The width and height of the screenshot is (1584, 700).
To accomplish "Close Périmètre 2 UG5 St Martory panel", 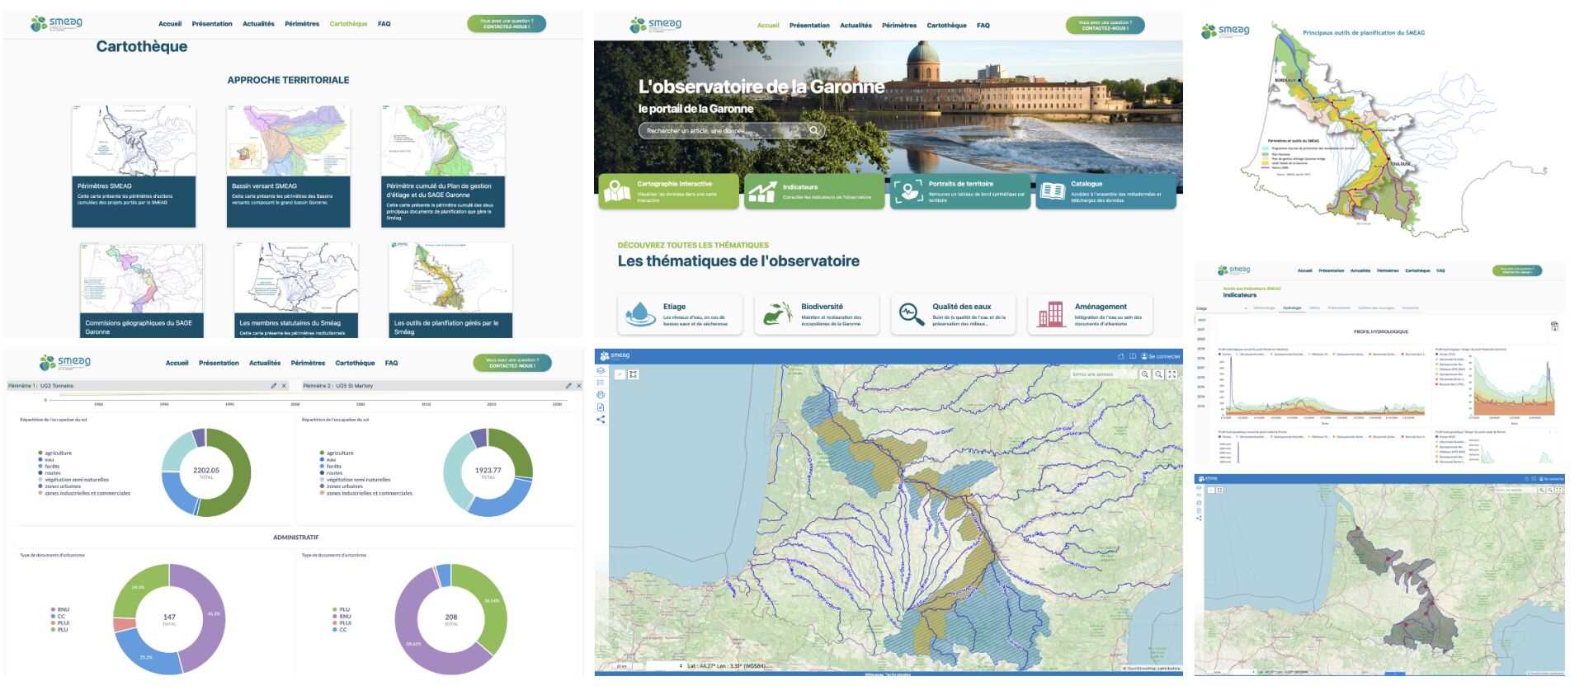I will tap(578, 386).
